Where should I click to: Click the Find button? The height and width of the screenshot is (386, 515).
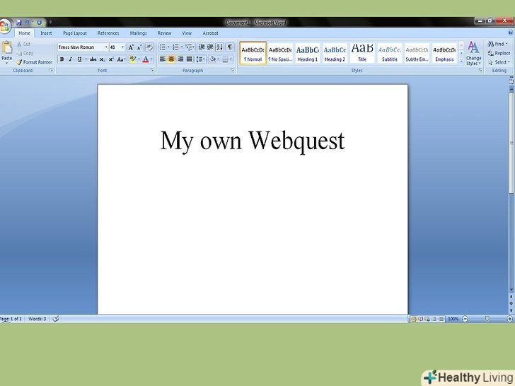tap(498, 44)
